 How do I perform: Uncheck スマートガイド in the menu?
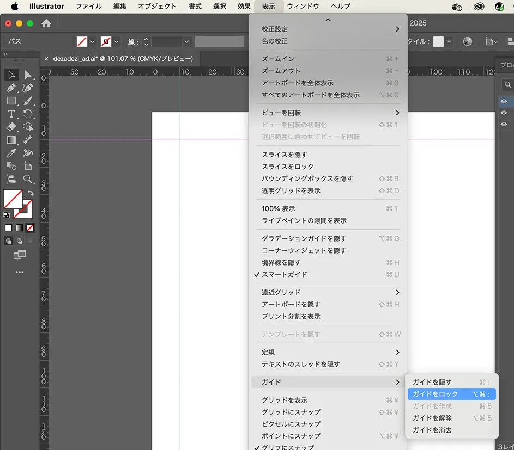284,274
